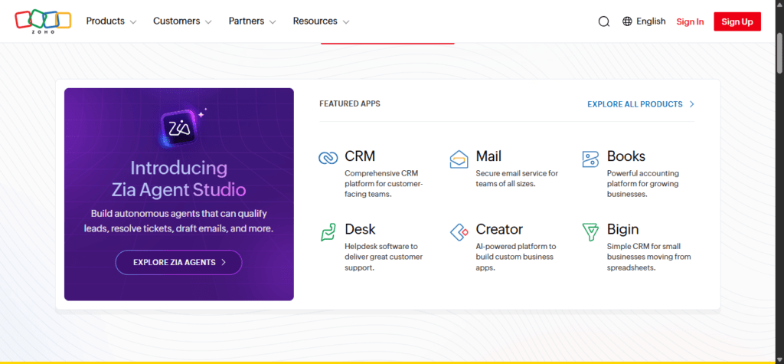Click the Creator app icon

point(459,232)
